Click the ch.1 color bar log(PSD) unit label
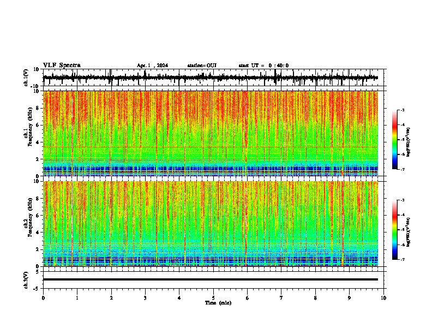 (x=408, y=142)
